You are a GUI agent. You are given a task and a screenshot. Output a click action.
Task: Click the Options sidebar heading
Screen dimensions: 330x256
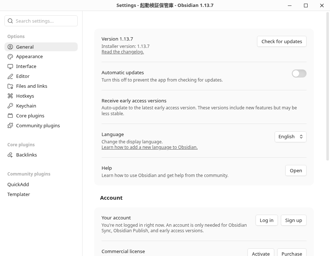point(16,36)
